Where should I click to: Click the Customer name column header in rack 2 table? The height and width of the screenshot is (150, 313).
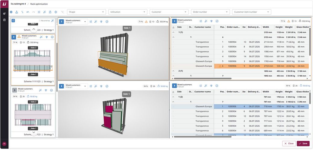click(x=203, y=27)
